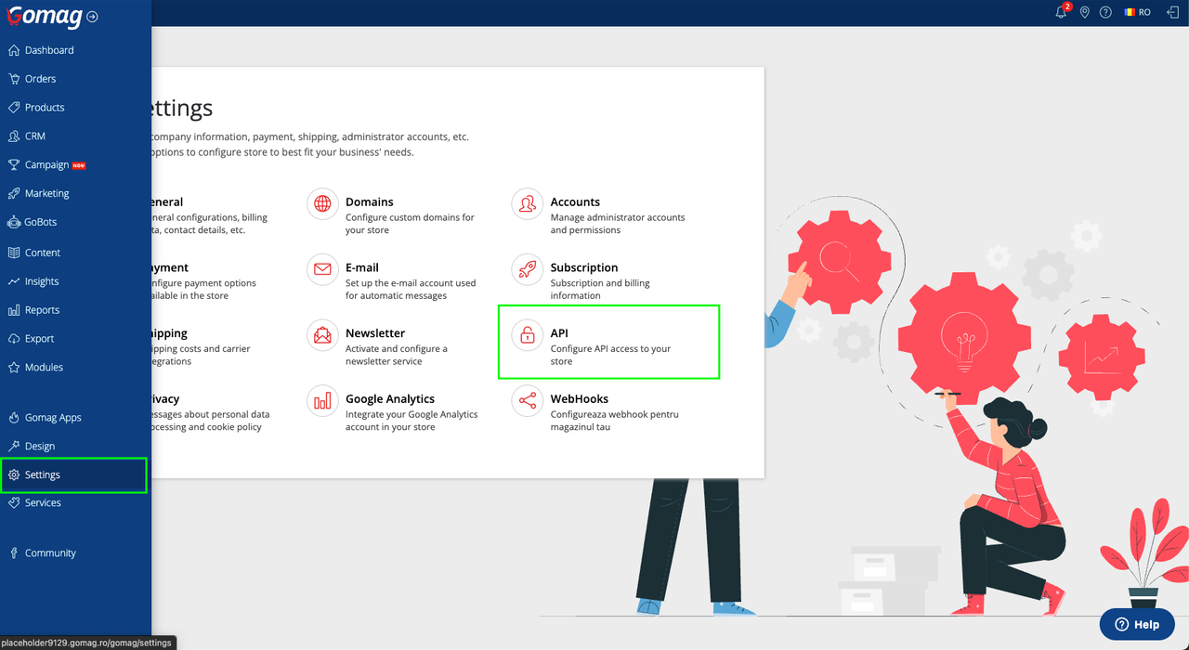Select the WebHooks share icon
This screenshot has width=1189, height=650.
[x=528, y=401]
